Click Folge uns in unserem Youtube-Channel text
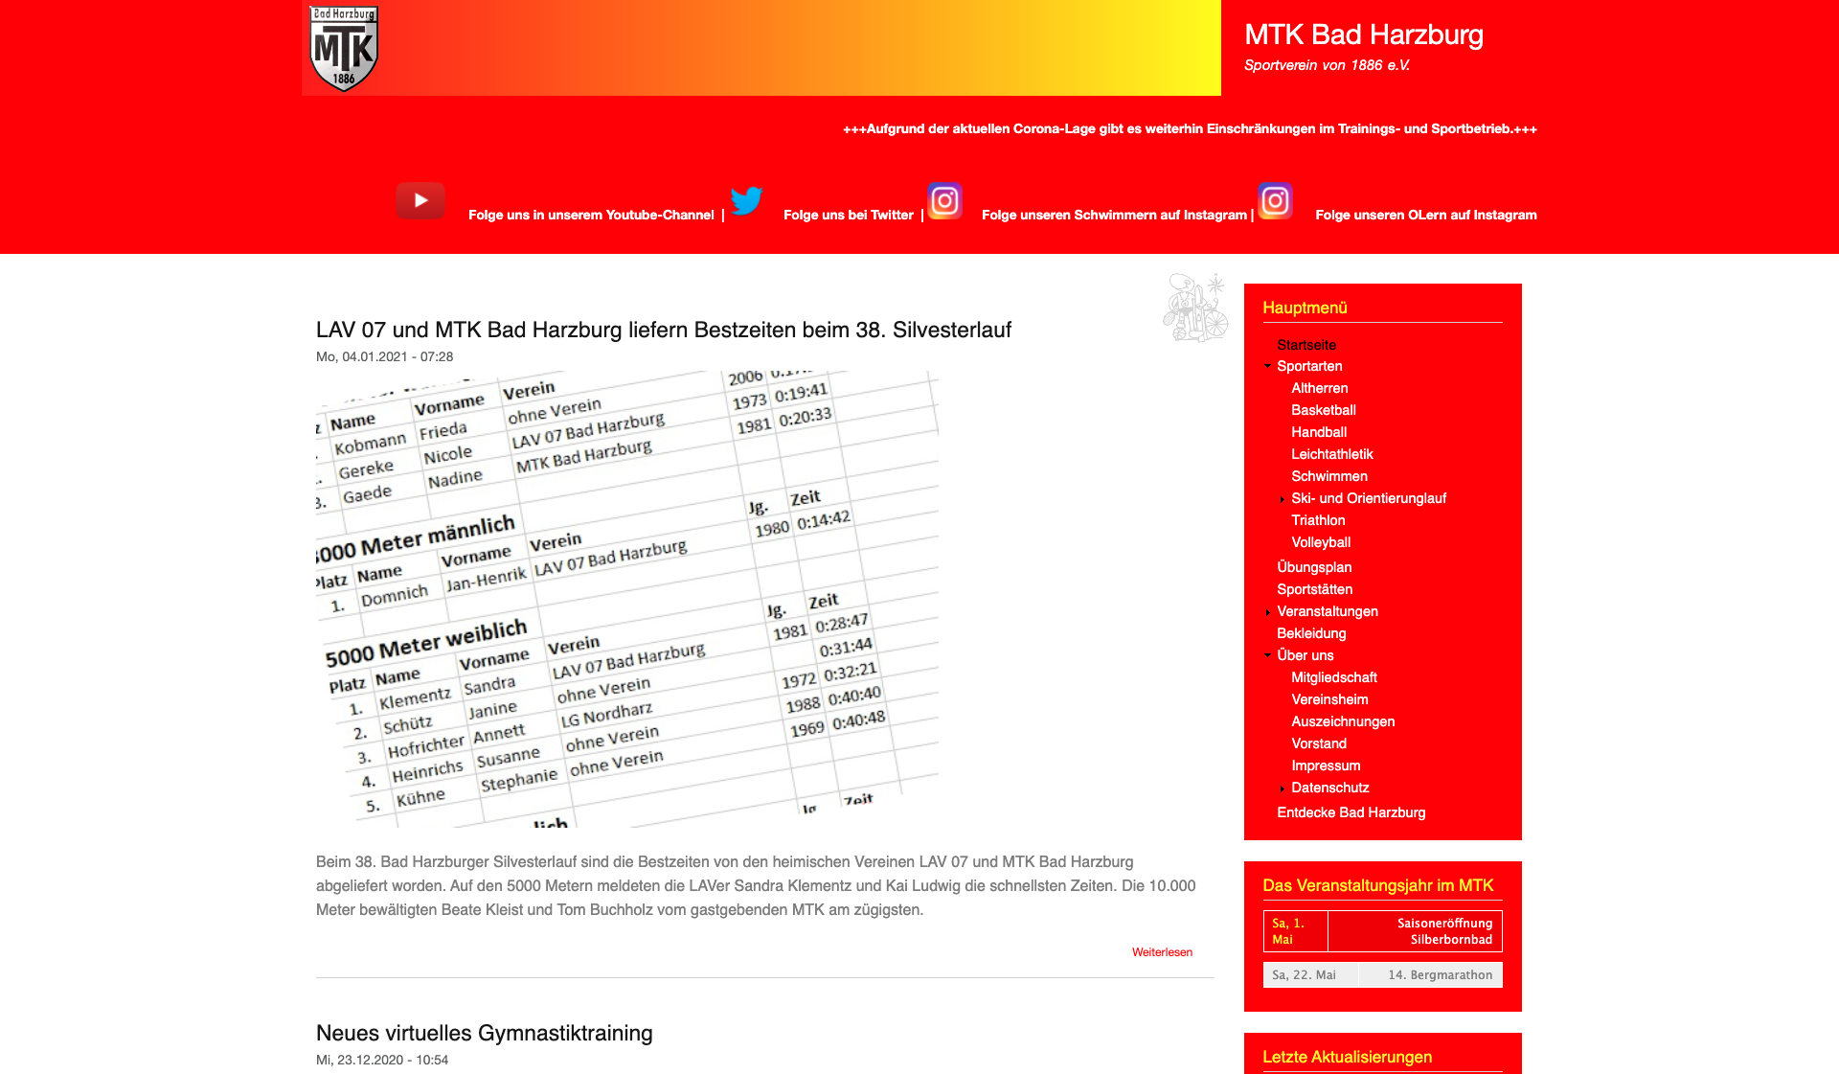Viewport: 1839px width, 1074px height. (x=591, y=215)
